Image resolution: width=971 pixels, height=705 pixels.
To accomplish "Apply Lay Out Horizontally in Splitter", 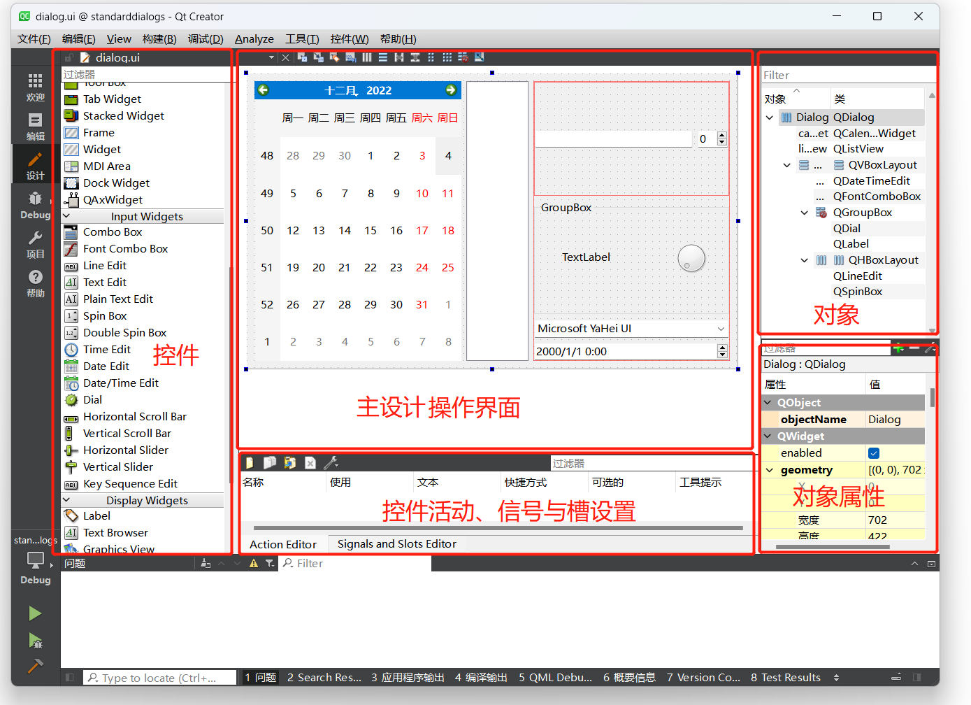I will [x=399, y=57].
